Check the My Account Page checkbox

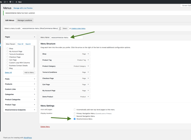8,51
